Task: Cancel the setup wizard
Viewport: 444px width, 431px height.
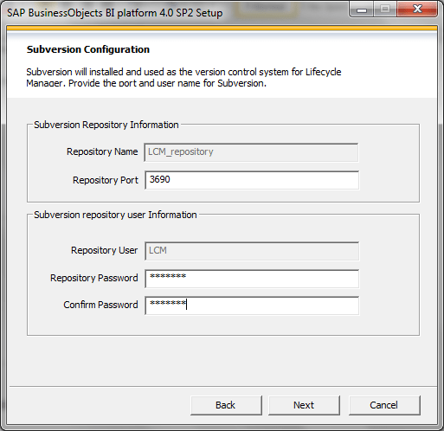Action: pos(384,405)
